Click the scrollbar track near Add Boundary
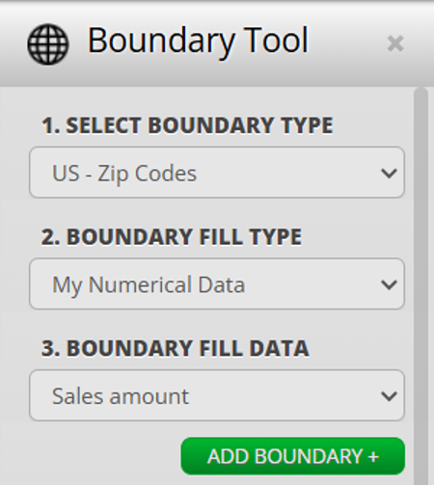 420,456
